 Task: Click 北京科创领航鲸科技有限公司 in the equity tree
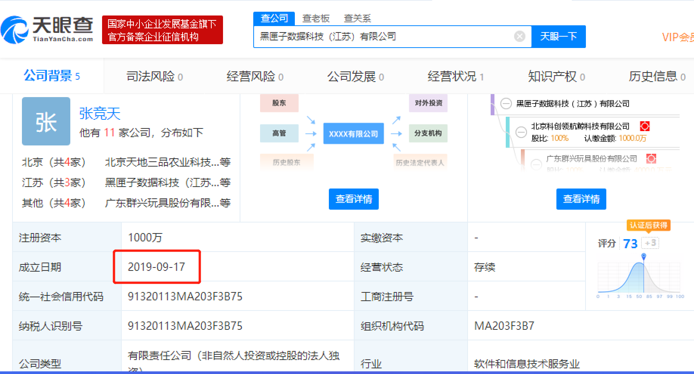tap(580, 126)
